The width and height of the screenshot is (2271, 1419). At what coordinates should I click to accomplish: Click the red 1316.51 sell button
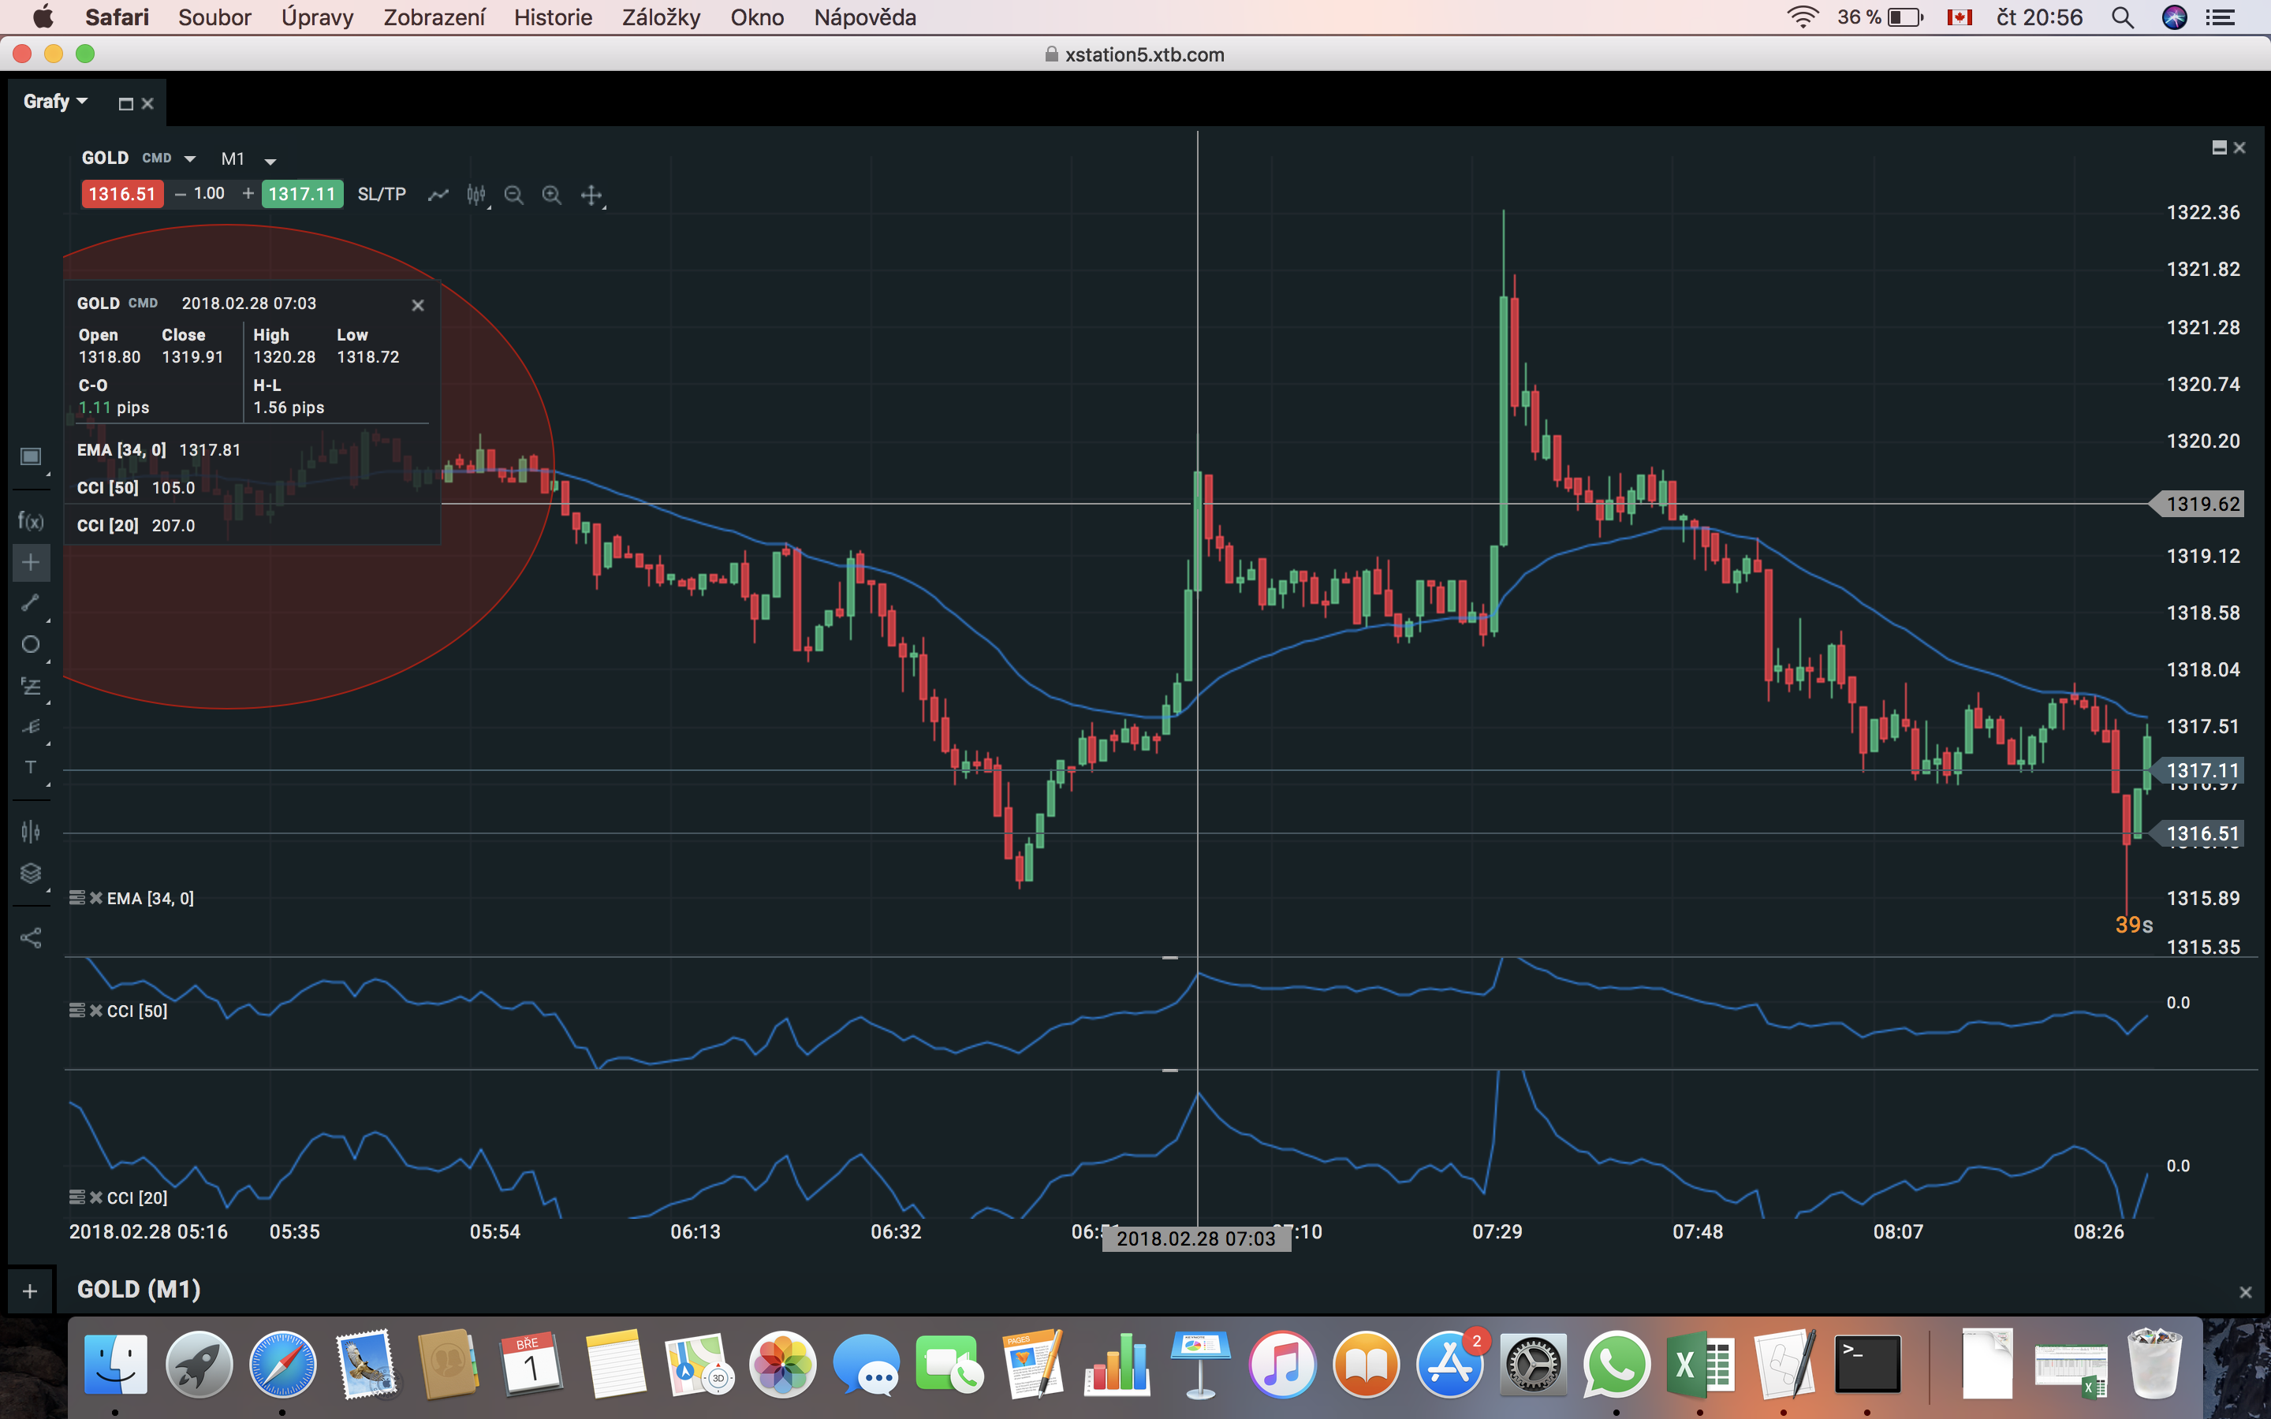pos(122,194)
